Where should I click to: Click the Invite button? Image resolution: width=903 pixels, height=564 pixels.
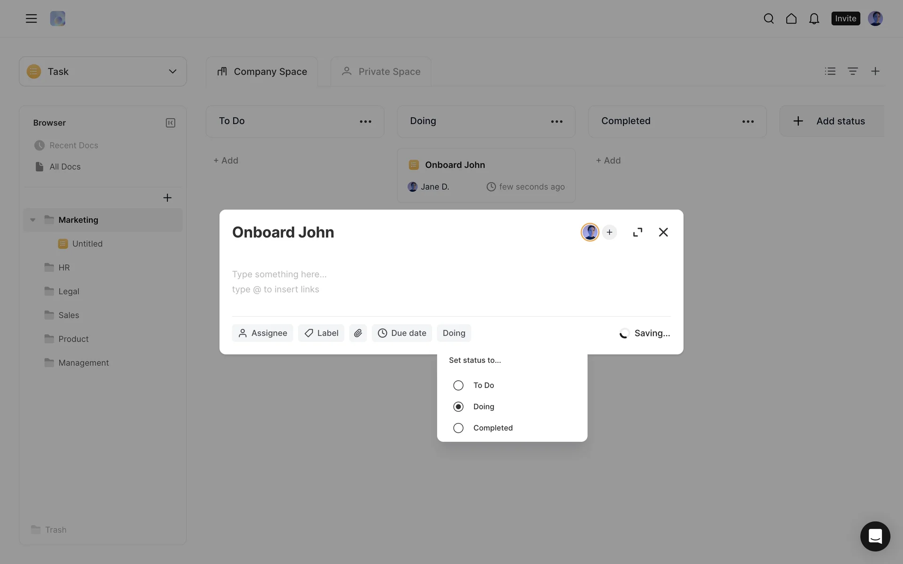(845, 19)
